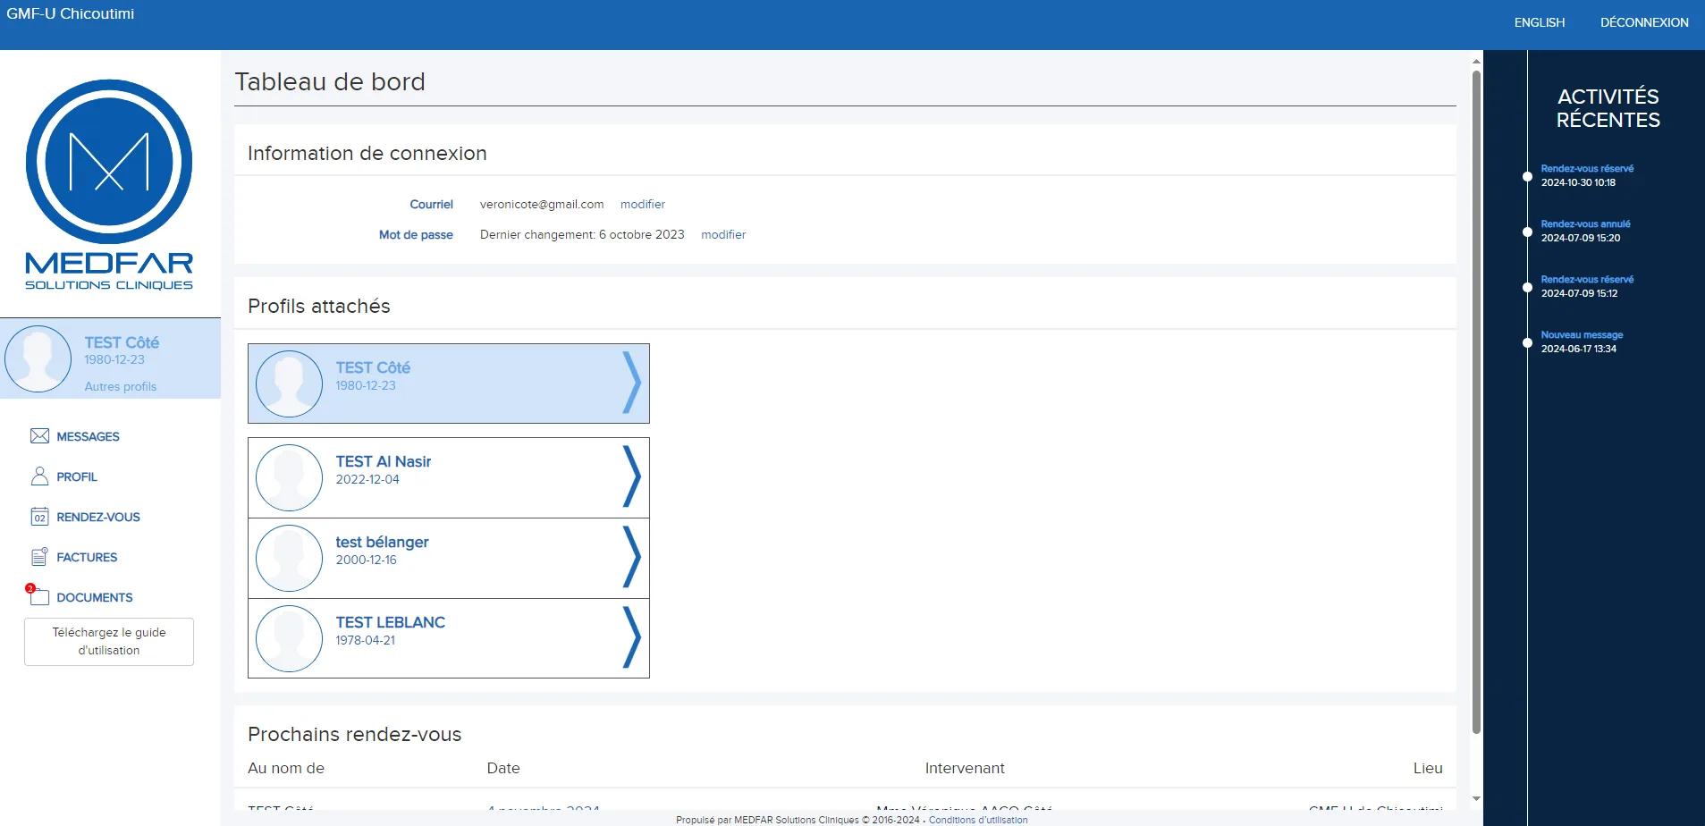Click the scrollbar up arrow
Screen dimensions: 1705x826
point(1476,61)
